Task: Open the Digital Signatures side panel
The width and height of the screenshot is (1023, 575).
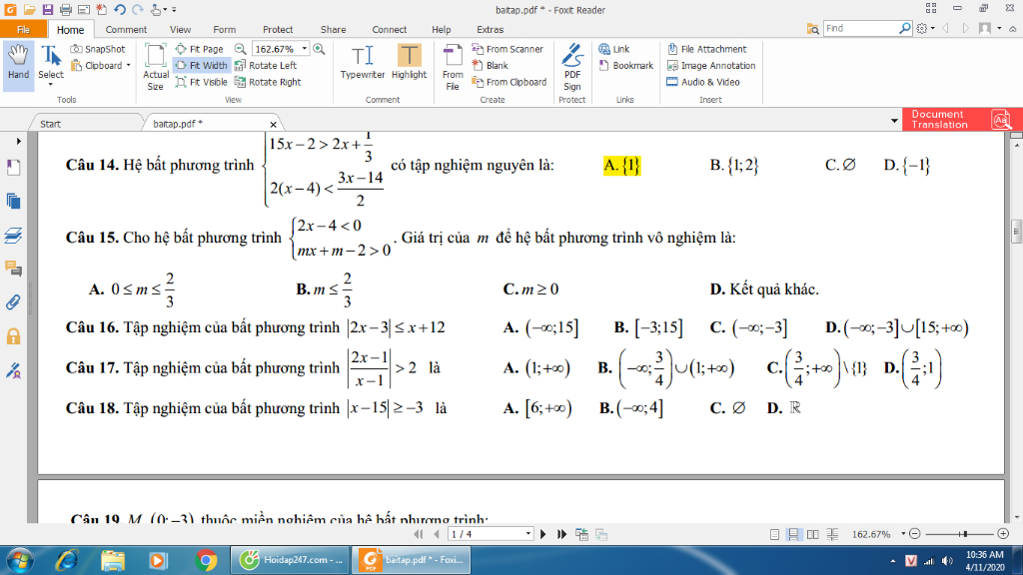Action: coord(13,370)
